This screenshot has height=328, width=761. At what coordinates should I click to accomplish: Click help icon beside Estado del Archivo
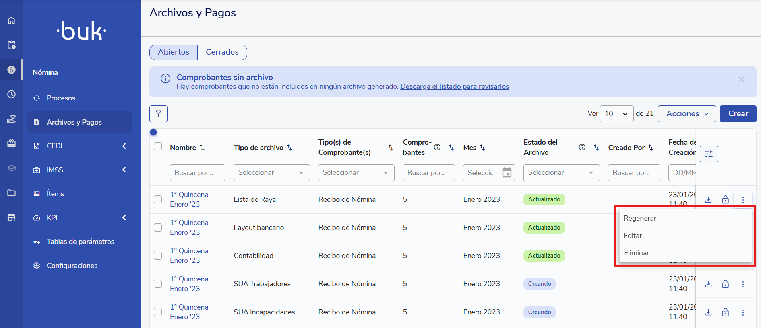tap(582, 147)
